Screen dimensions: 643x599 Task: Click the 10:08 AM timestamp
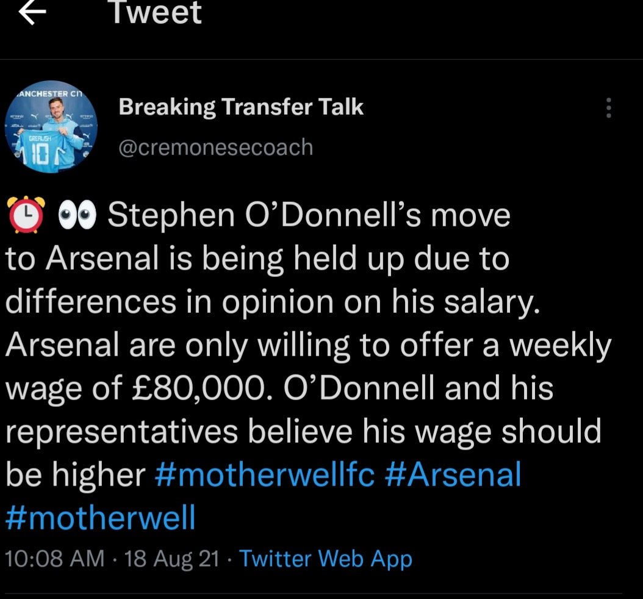55,559
